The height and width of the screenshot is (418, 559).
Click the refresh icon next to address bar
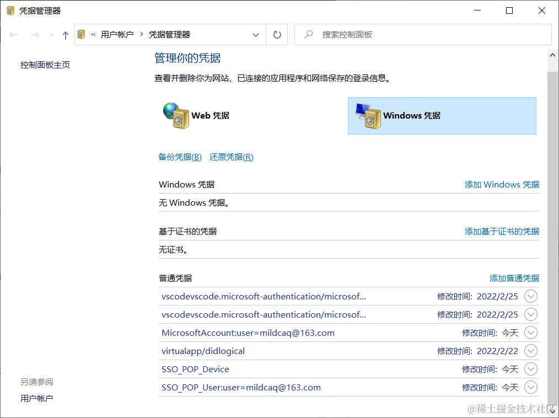coord(276,34)
